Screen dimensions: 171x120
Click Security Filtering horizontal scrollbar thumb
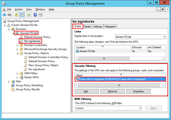[119, 85]
